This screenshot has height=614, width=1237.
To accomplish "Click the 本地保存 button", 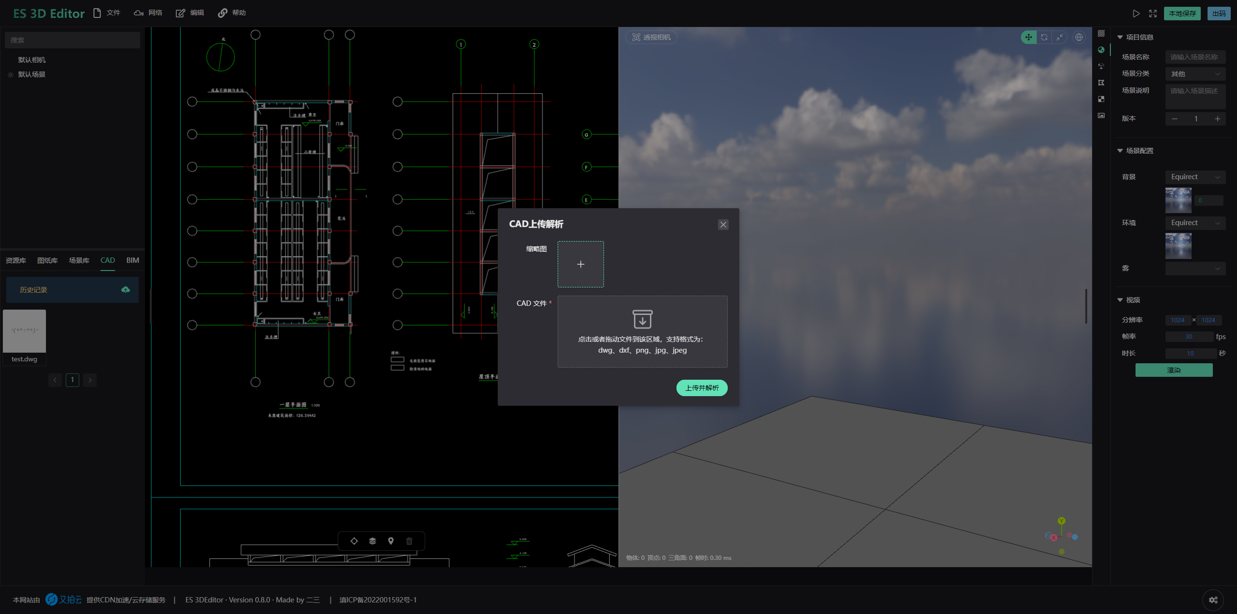I will (x=1182, y=14).
